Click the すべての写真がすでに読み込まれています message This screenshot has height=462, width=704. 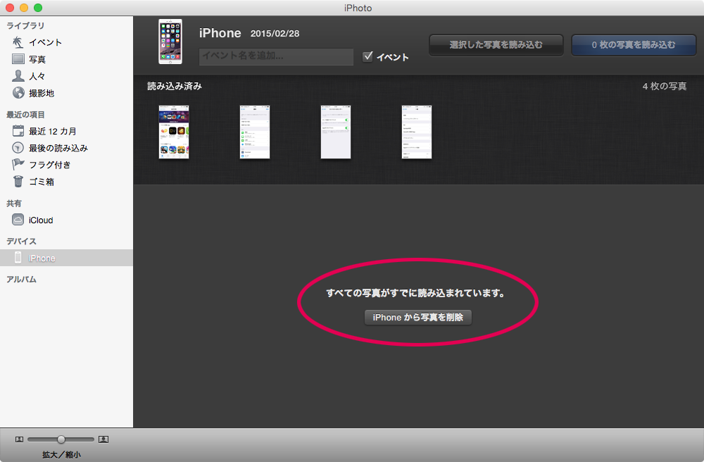[x=415, y=293]
